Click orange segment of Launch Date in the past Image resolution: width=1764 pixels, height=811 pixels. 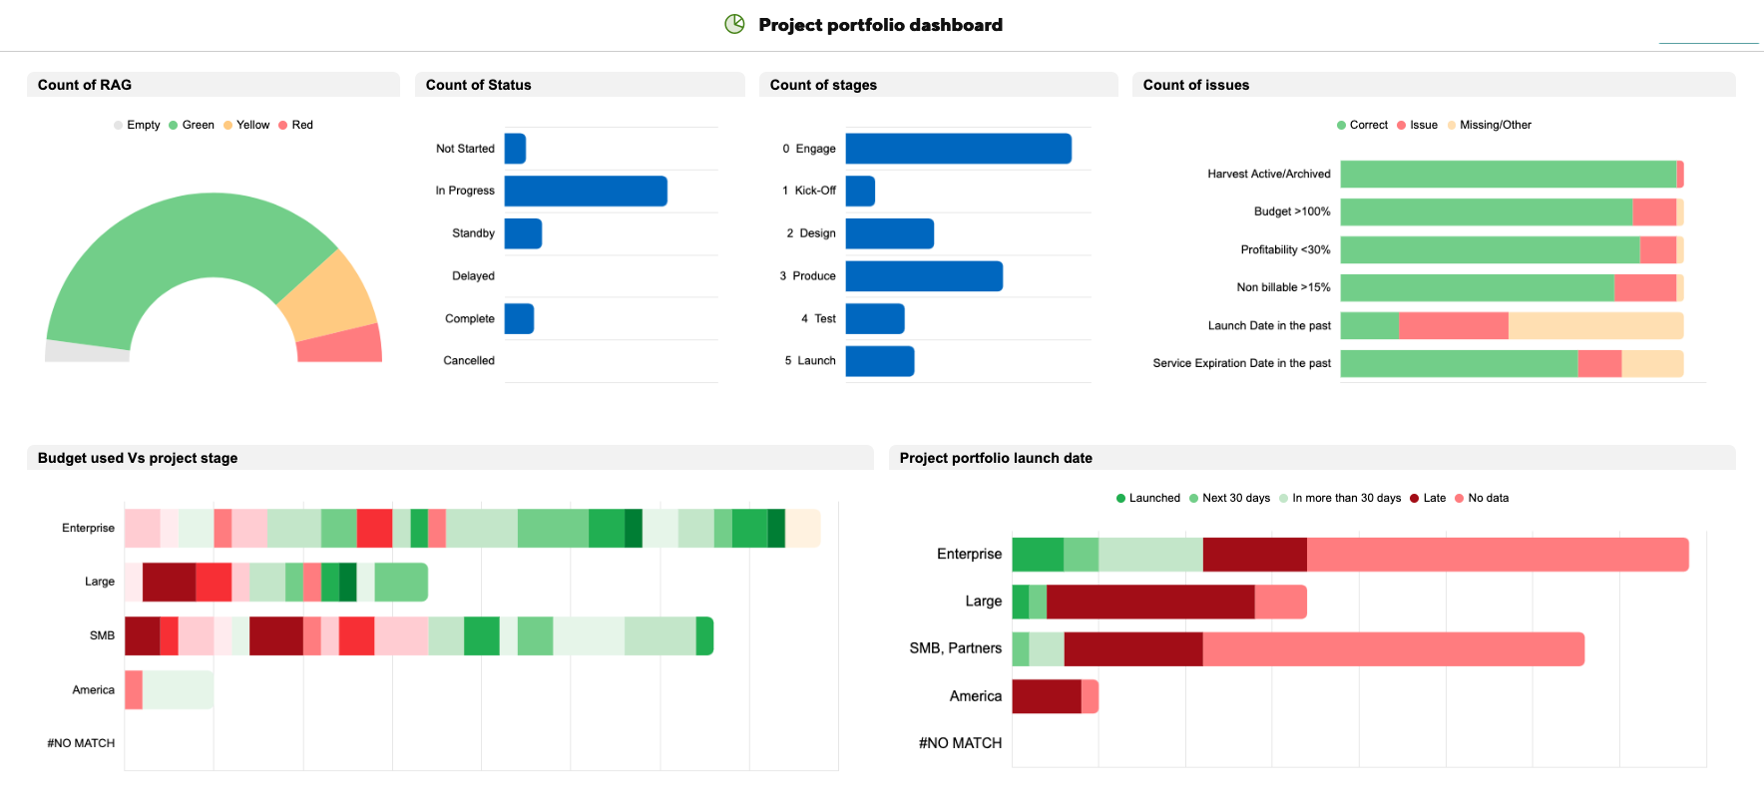pos(1596,325)
